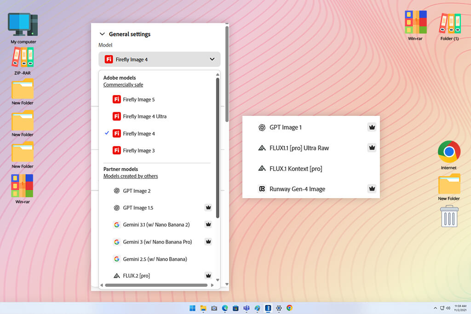Open the Windows Start button

pos(193,308)
